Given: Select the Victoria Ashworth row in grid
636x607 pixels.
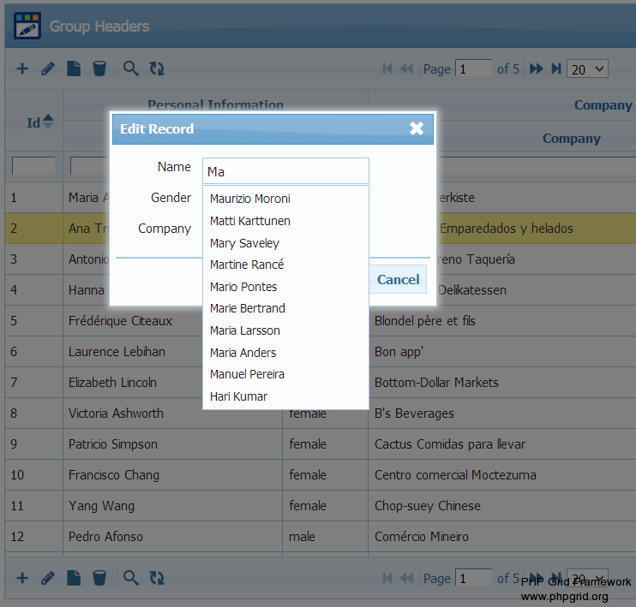Looking at the screenshot, I should coord(116,414).
